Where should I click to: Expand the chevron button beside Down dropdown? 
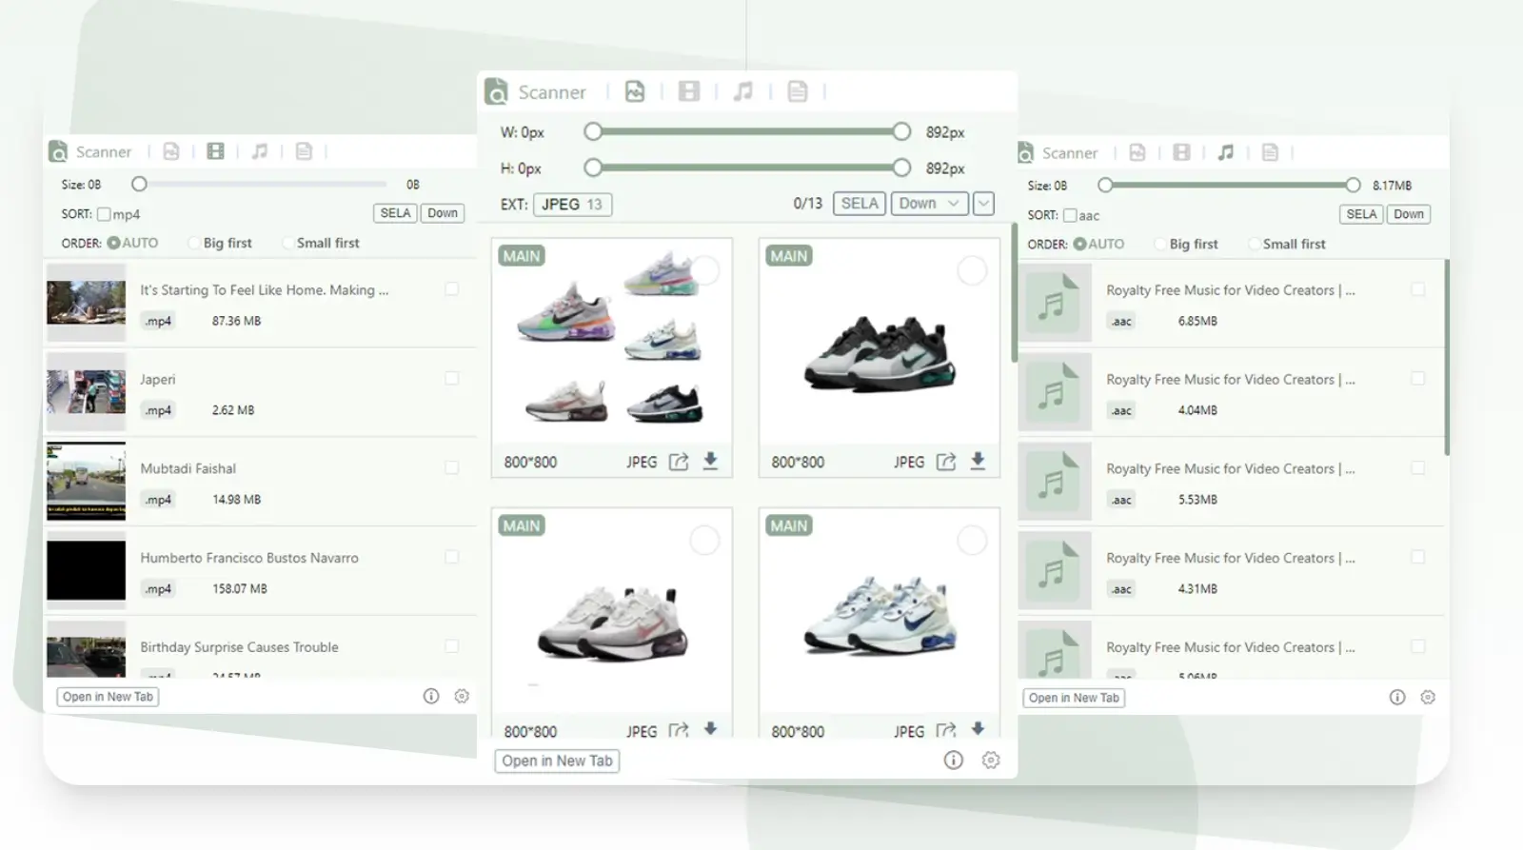click(984, 204)
